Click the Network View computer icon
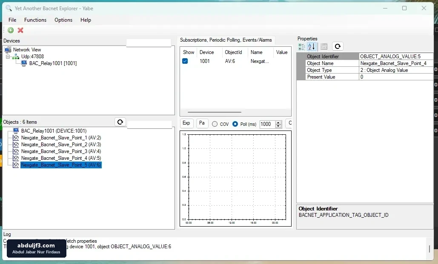Image resolution: width=438 pixels, height=264 pixels. click(x=8, y=50)
